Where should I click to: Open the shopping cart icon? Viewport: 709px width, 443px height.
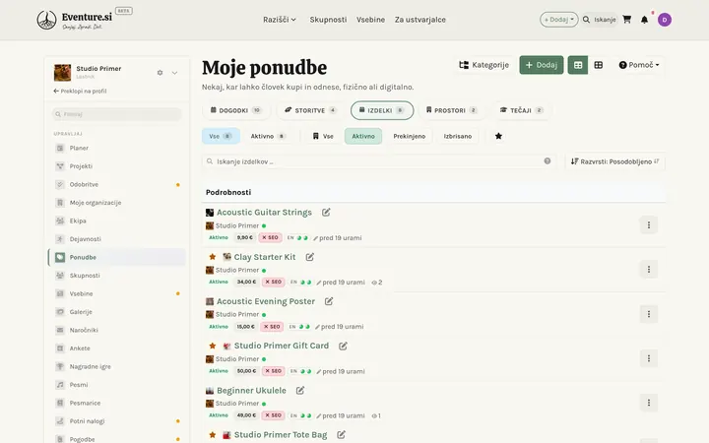pyautogui.click(x=626, y=20)
